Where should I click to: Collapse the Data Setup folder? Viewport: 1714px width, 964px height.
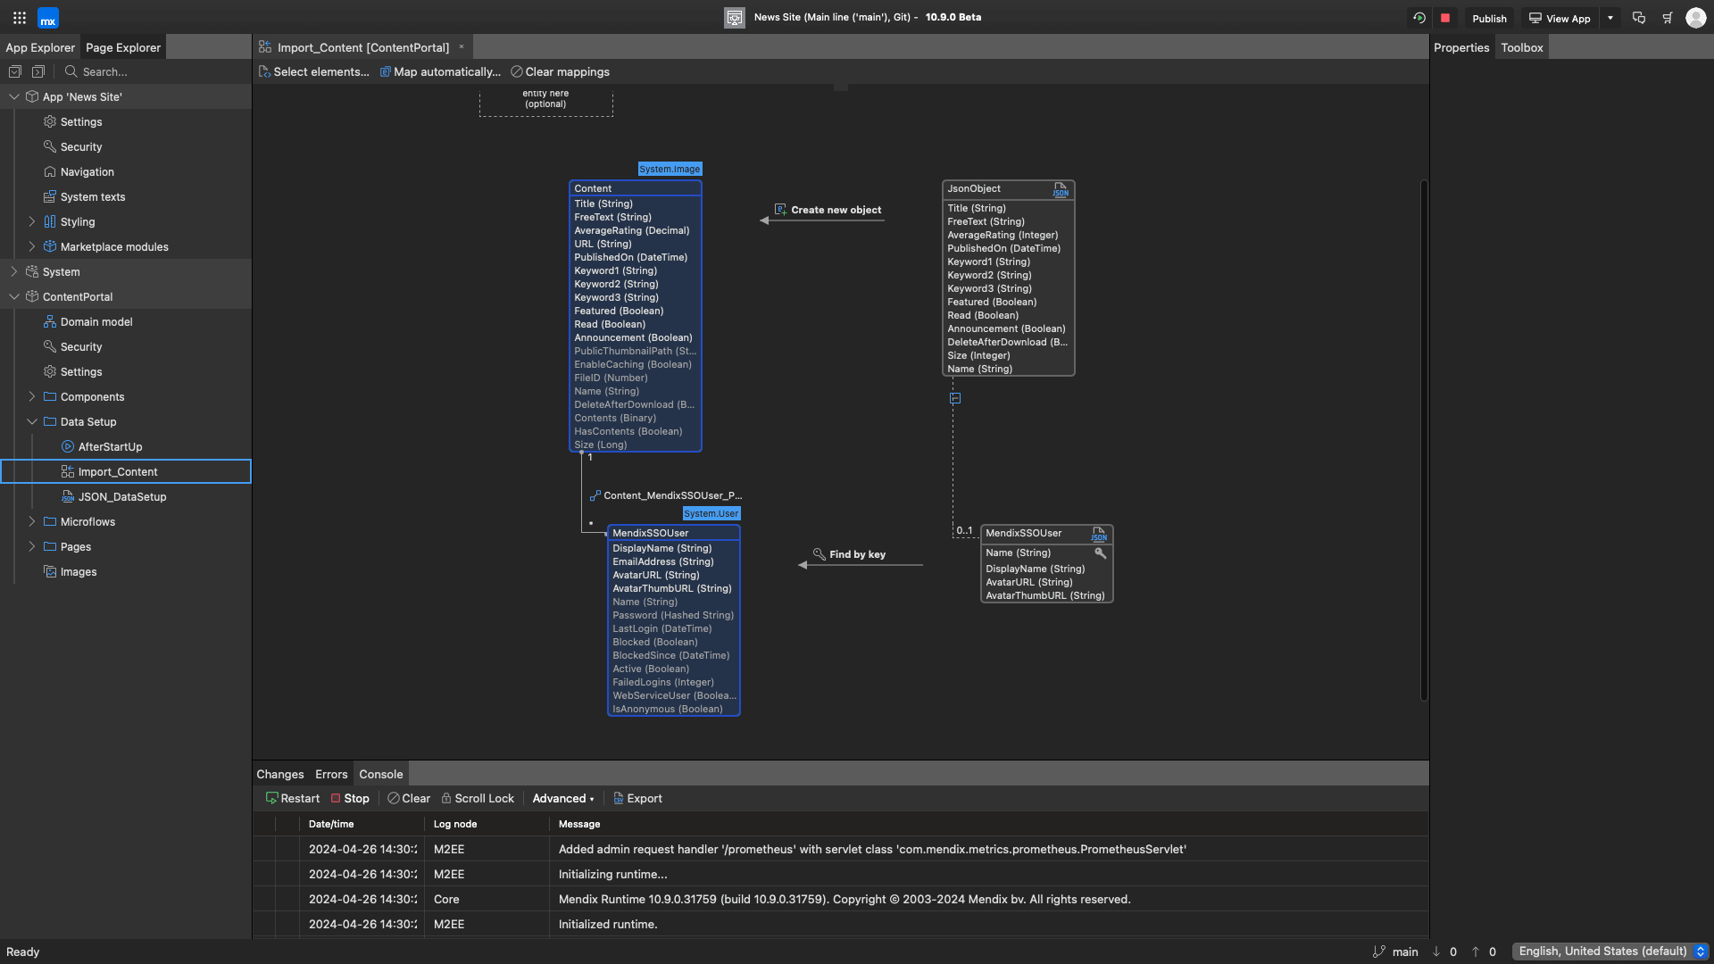32,421
